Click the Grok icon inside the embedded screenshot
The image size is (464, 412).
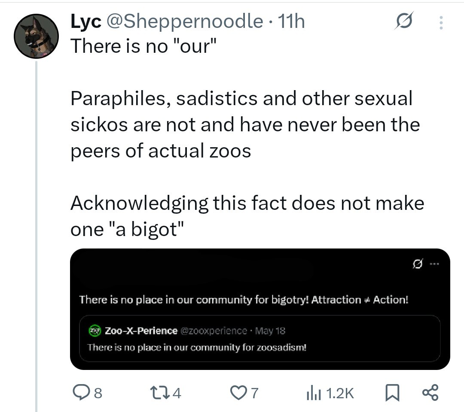click(x=418, y=264)
